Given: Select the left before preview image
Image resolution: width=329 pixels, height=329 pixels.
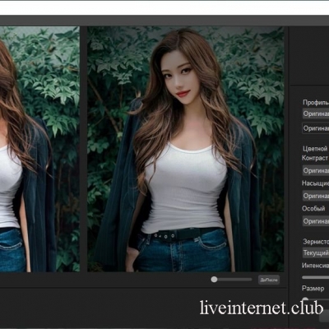Looking at the screenshot, I should pos(39,149).
